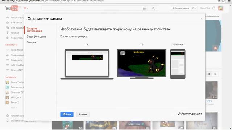Click the liked videos thumbs-up icon
The width and height of the screenshot is (232, 130).
click(7, 55)
